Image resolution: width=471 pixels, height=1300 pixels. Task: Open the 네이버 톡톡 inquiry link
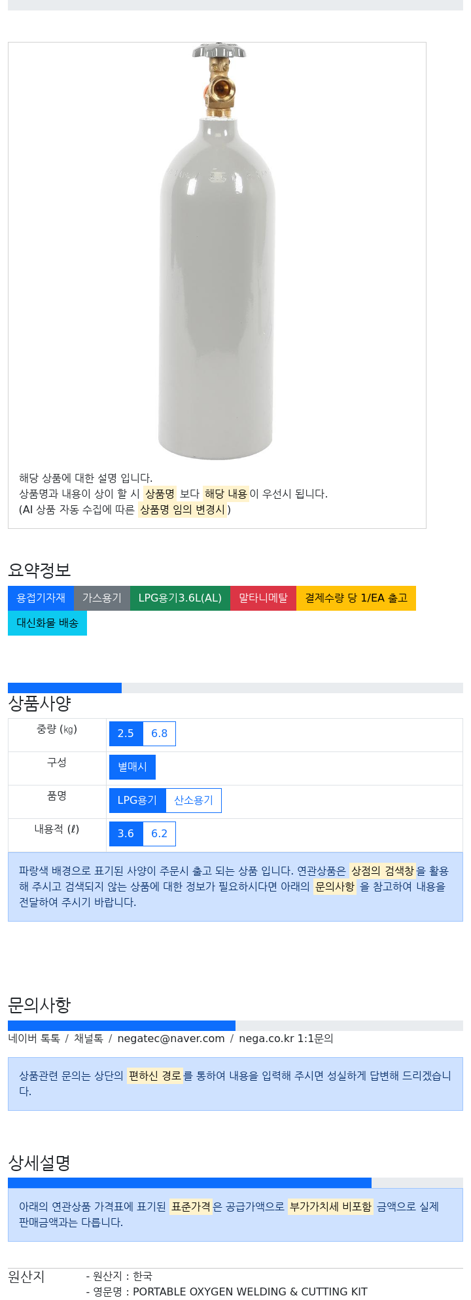tap(34, 1039)
